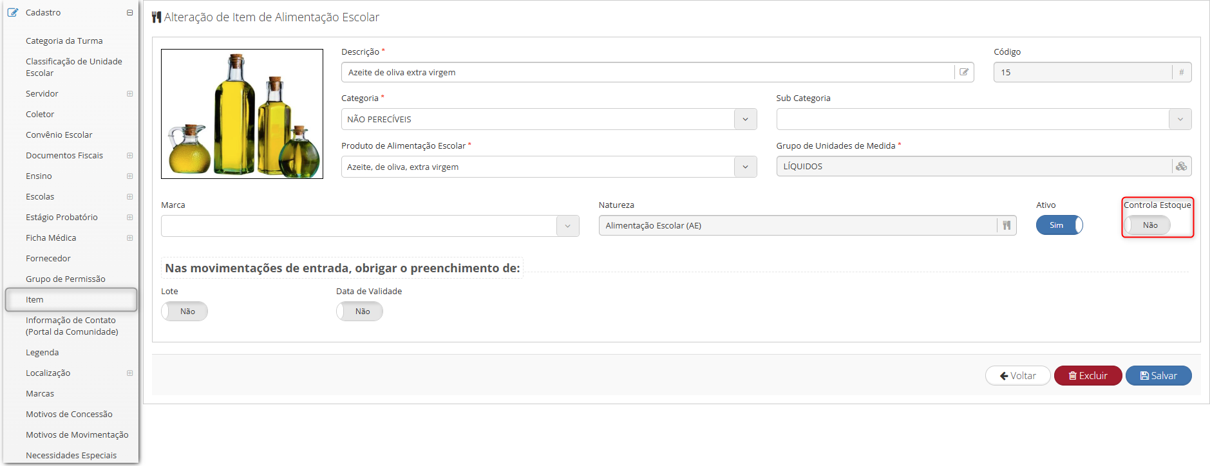Viewport: 1210px width, 466px height.
Task: Toggle the Lote switch
Action: coord(184,312)
